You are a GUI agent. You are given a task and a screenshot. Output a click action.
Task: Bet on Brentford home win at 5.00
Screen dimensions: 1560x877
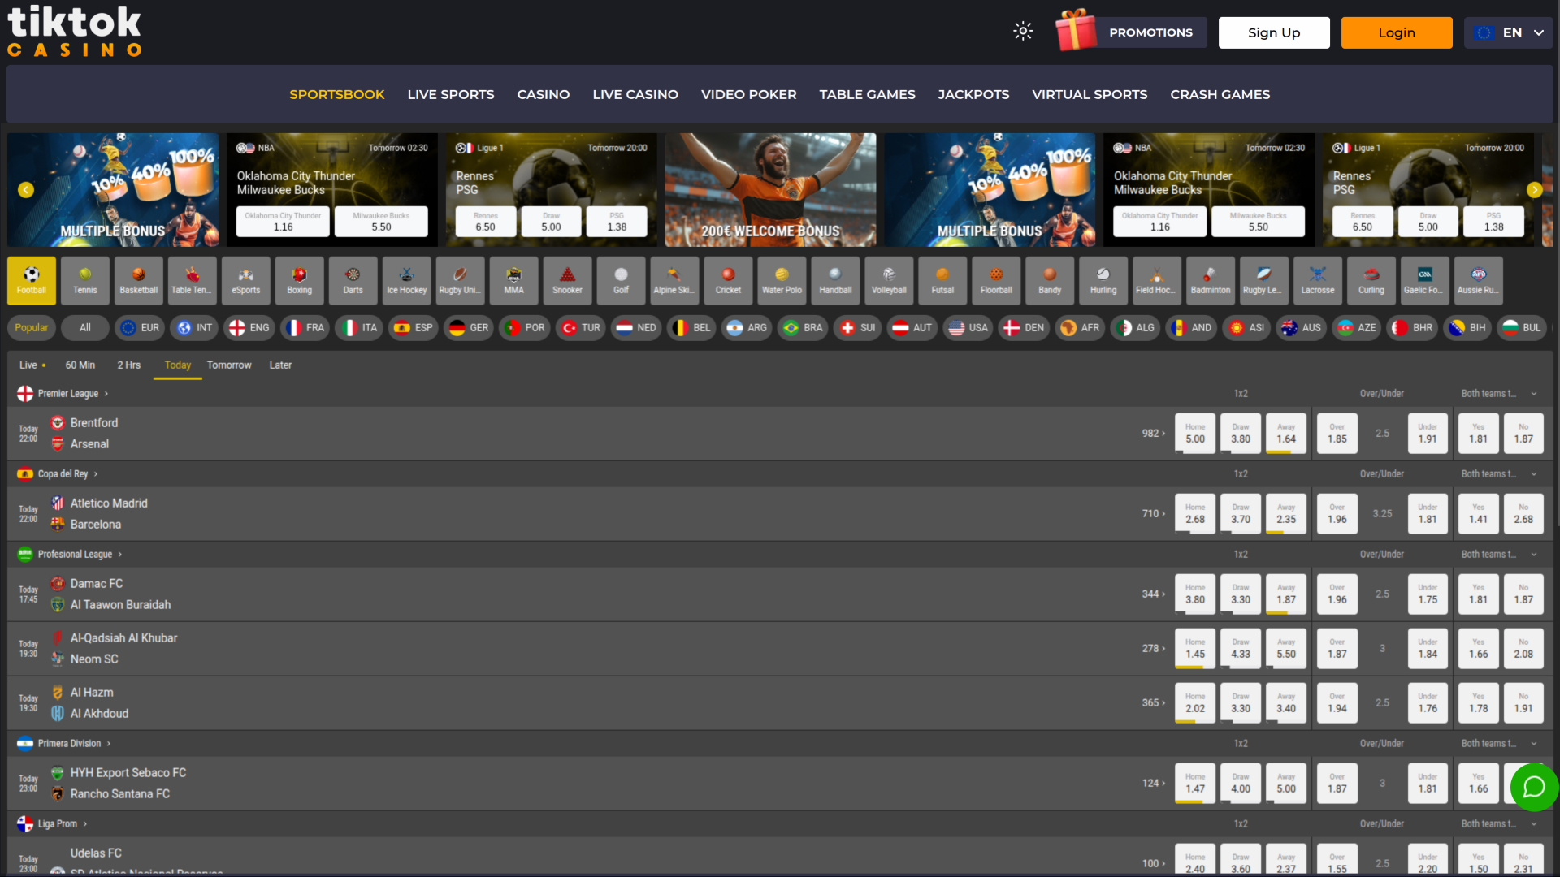point(1194,433)
